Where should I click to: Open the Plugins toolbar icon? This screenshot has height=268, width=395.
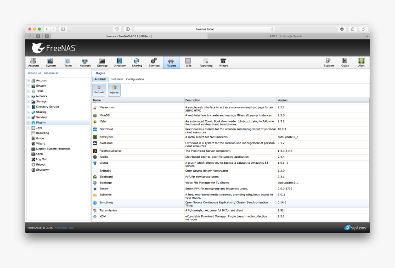tap(171, 62)
